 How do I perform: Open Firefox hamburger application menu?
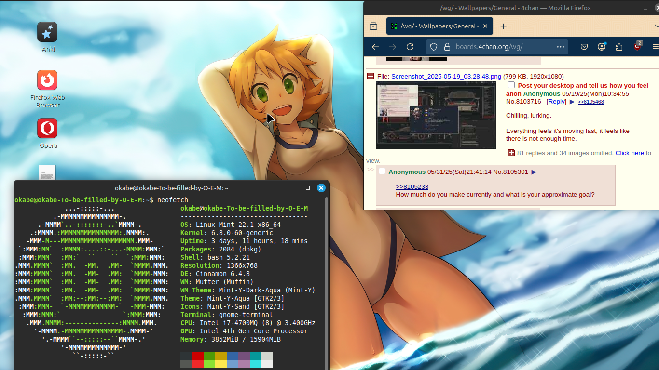655,47
